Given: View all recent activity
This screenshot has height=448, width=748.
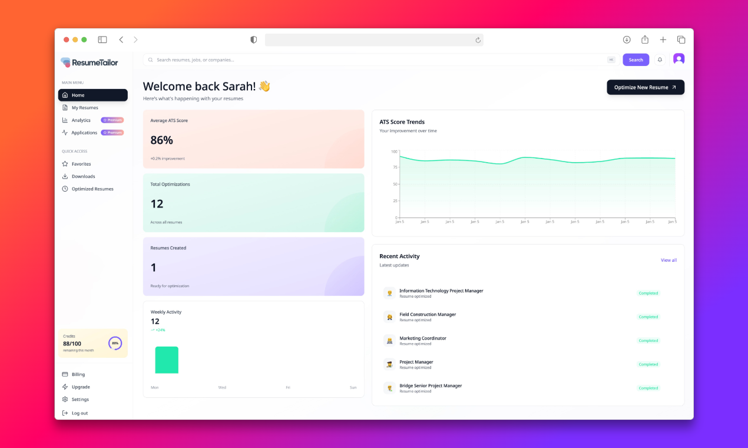Looking at the screenshot, I should [x=668, y=260].
